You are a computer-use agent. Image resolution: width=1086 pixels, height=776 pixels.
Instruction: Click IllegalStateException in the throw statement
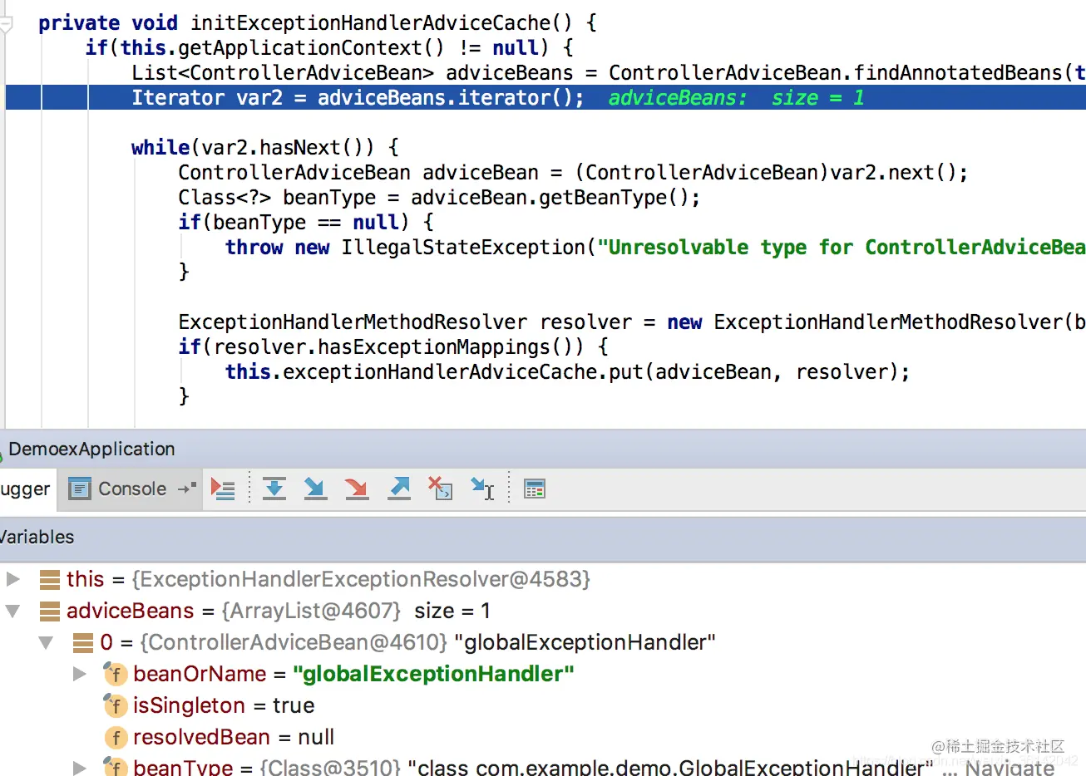pyautogui.click(x=463, y=247)
